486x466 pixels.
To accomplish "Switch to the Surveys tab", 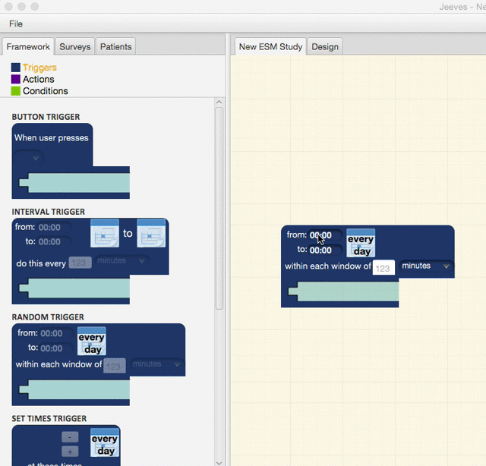I will (74, 47).
